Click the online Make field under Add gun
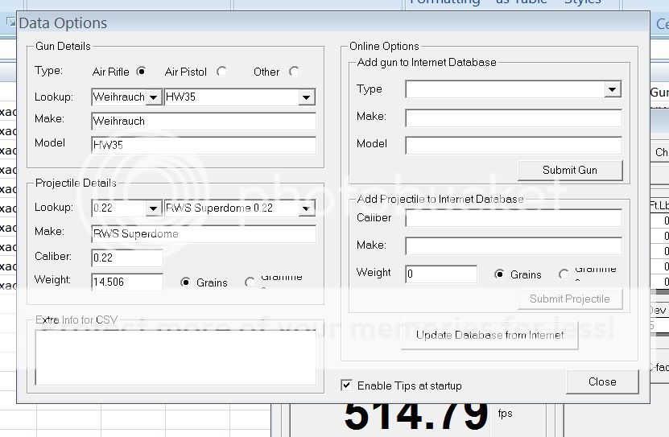Image resolution: width=669 pixels, height=437 pixels. [x=514, y=118]
